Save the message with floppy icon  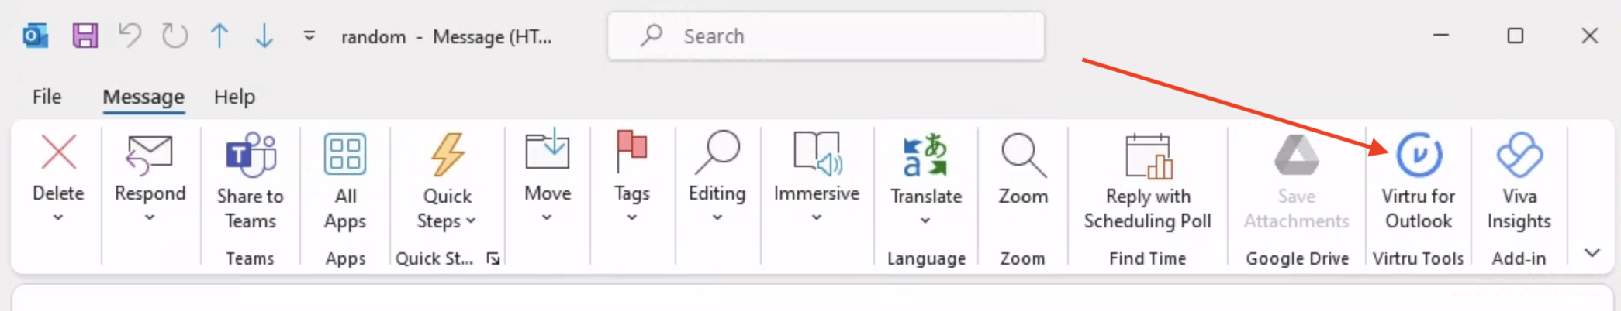85,36
